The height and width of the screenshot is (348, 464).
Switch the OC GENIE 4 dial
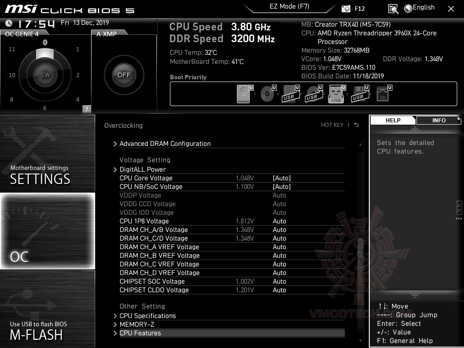coord(44,75)
